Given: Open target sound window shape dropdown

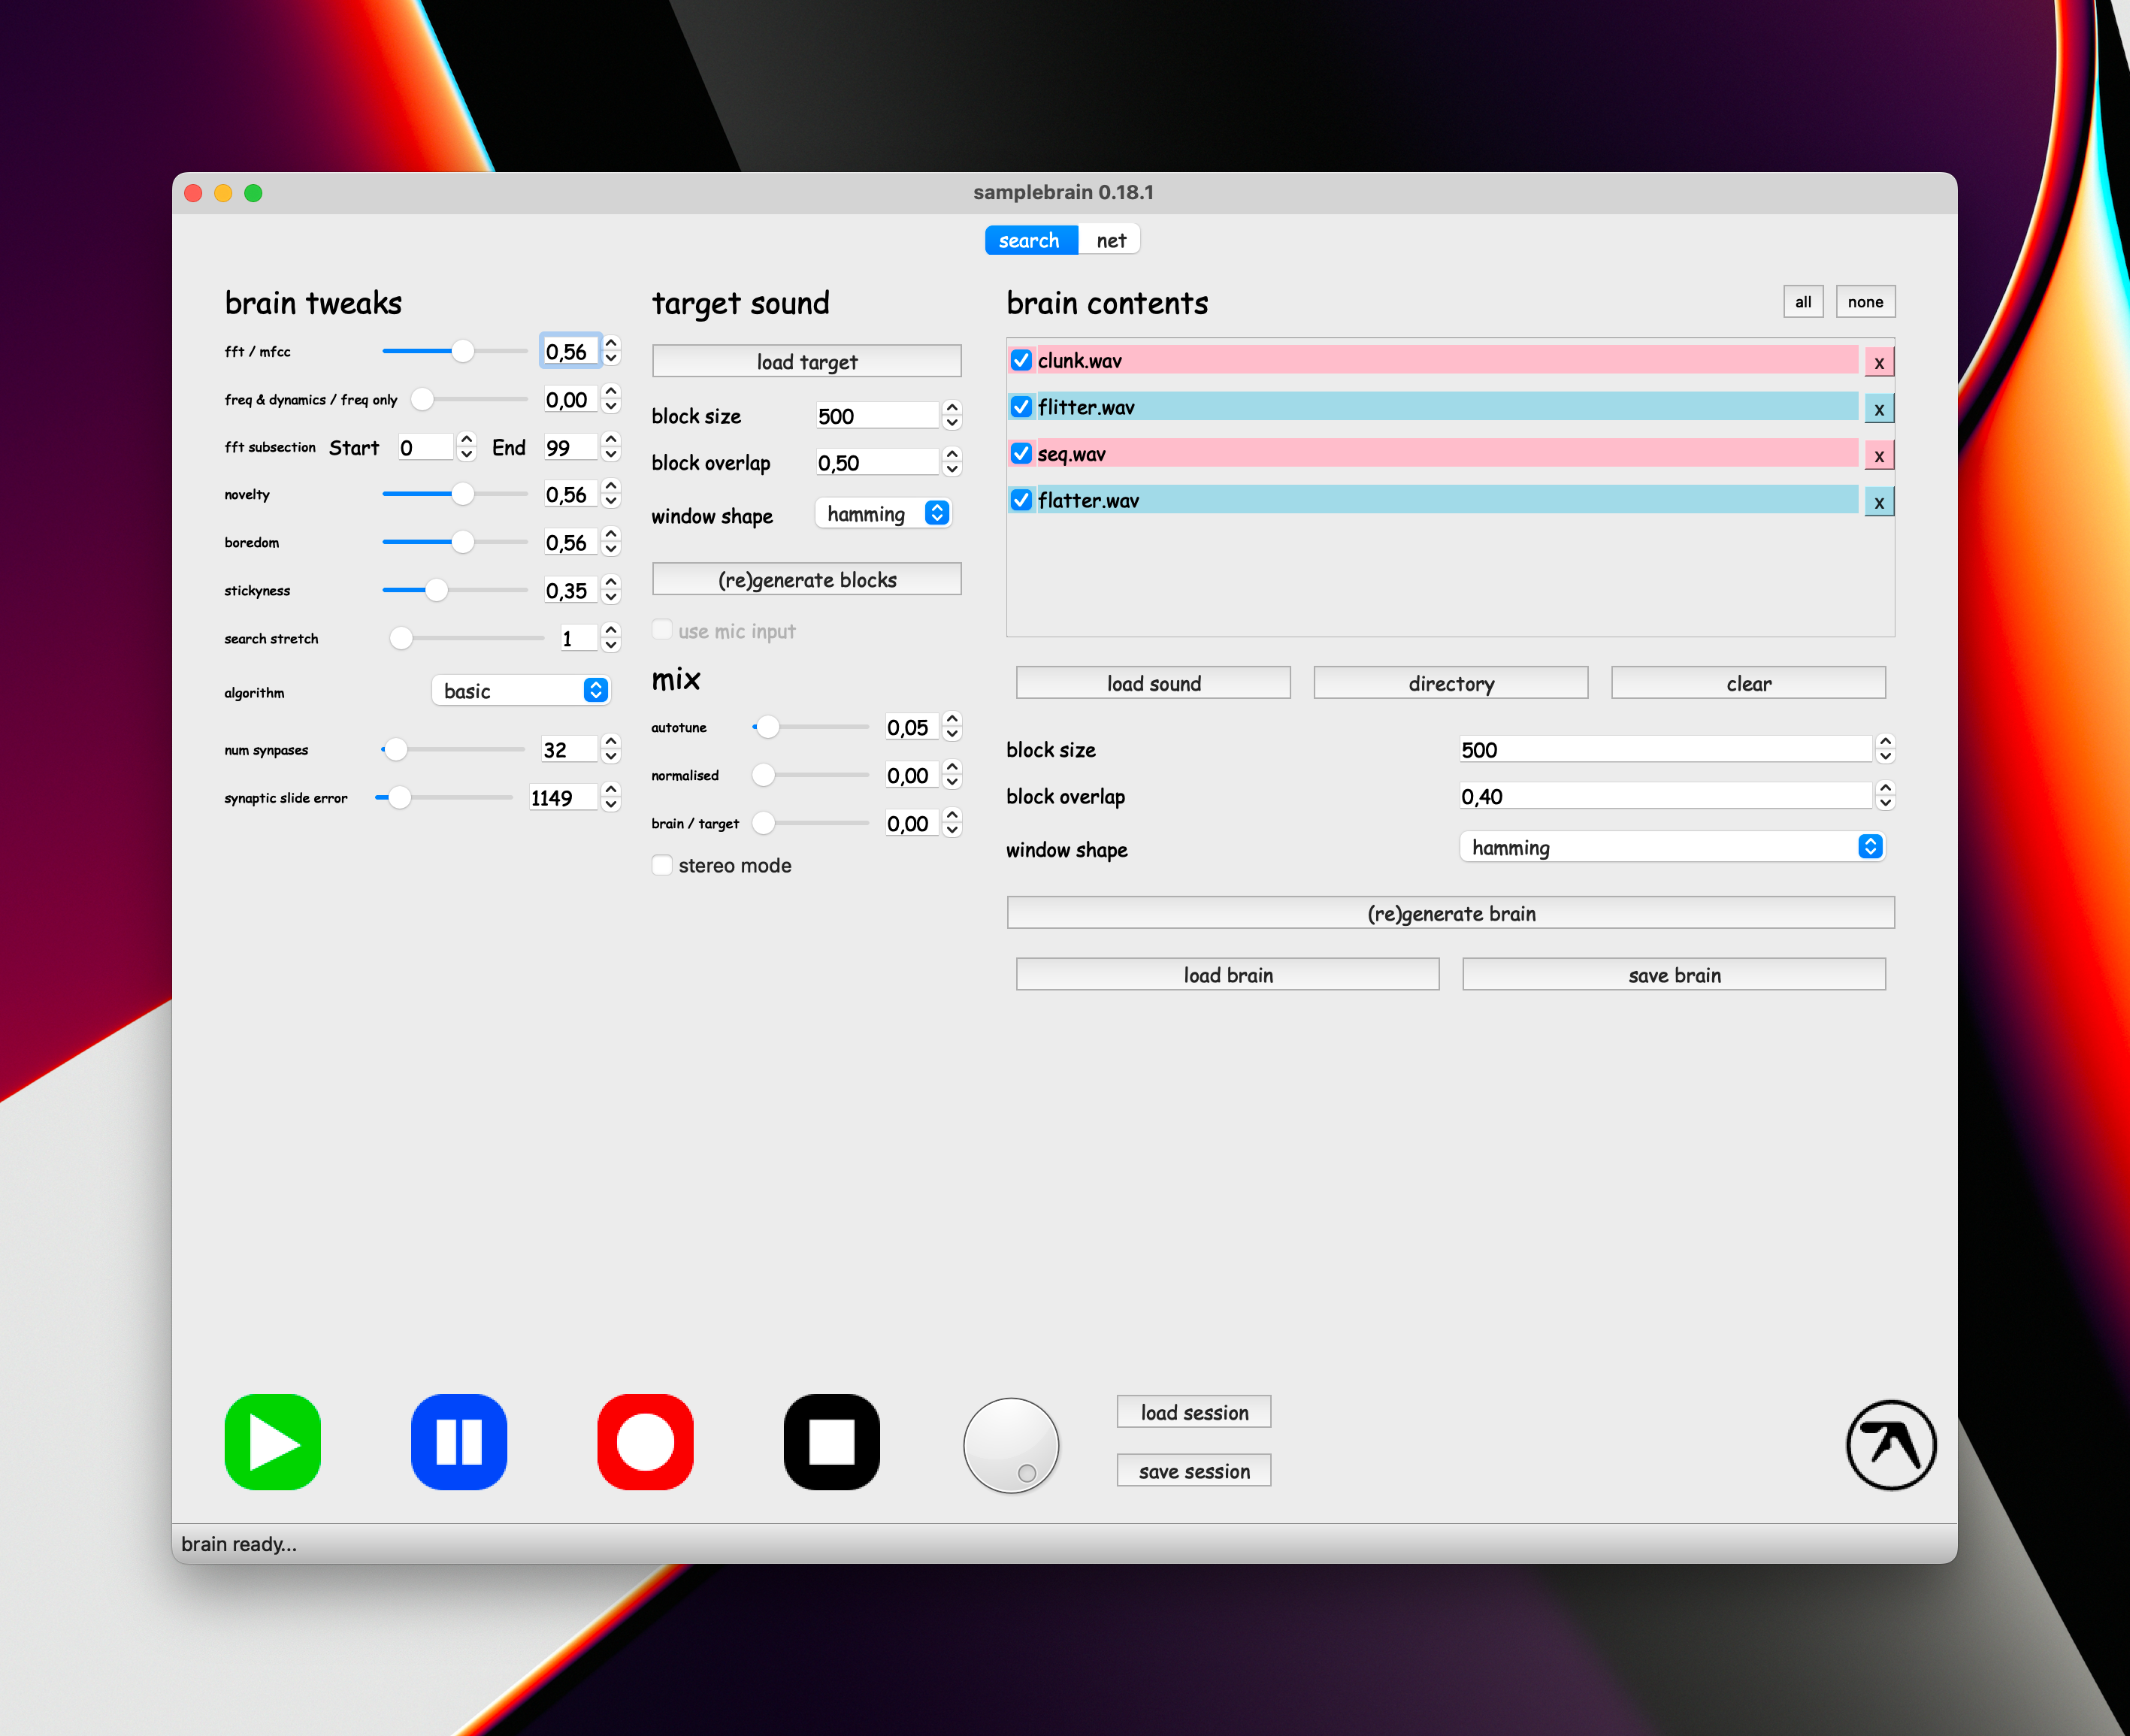Looking at the screenshot, I should [883, 514].
